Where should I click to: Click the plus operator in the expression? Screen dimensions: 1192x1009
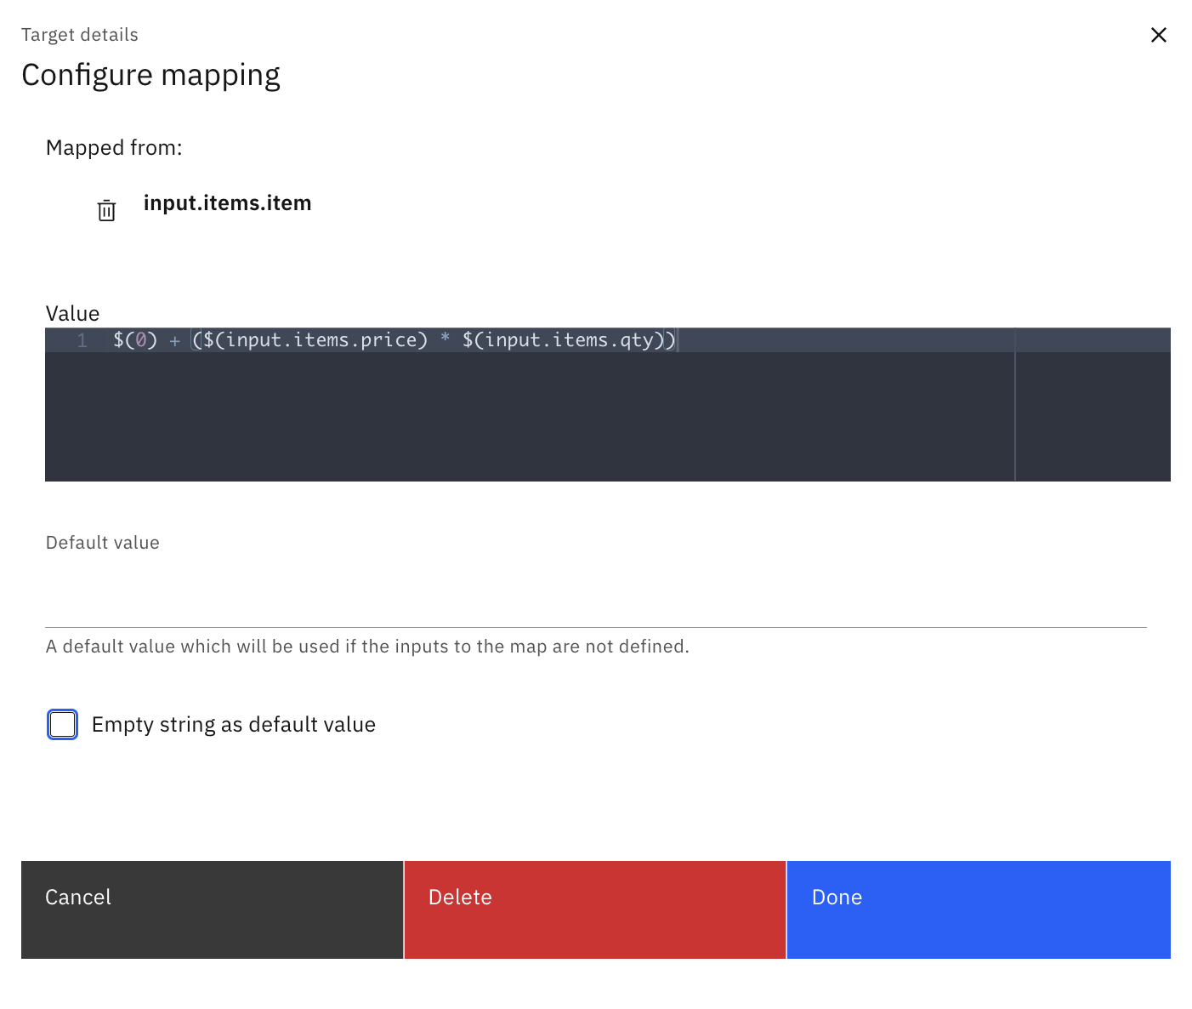coord(175,341)
